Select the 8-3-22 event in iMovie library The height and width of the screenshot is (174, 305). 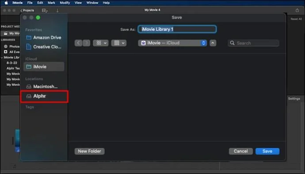point(12,63)
